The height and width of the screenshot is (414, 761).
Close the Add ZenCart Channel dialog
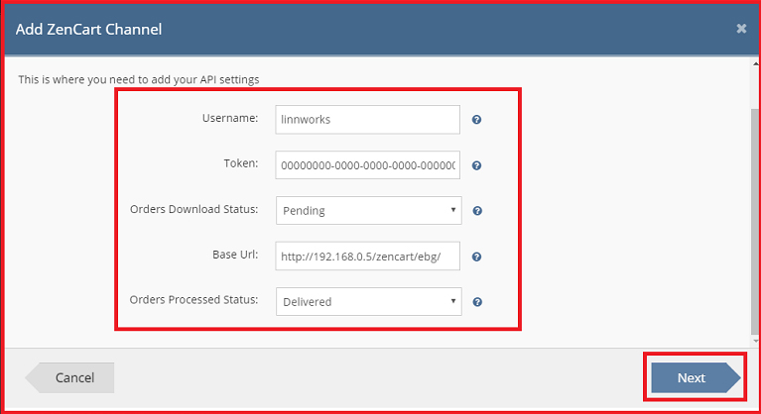pos(741,29)
